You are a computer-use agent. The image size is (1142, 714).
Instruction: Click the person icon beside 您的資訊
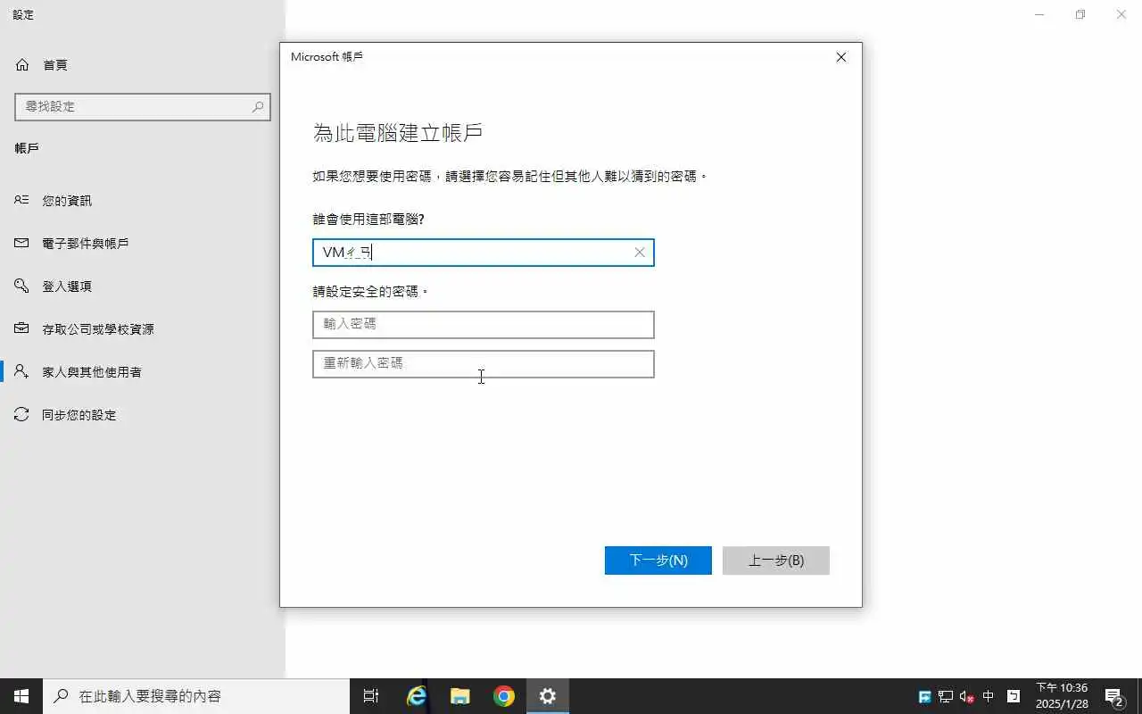[22, 200]
